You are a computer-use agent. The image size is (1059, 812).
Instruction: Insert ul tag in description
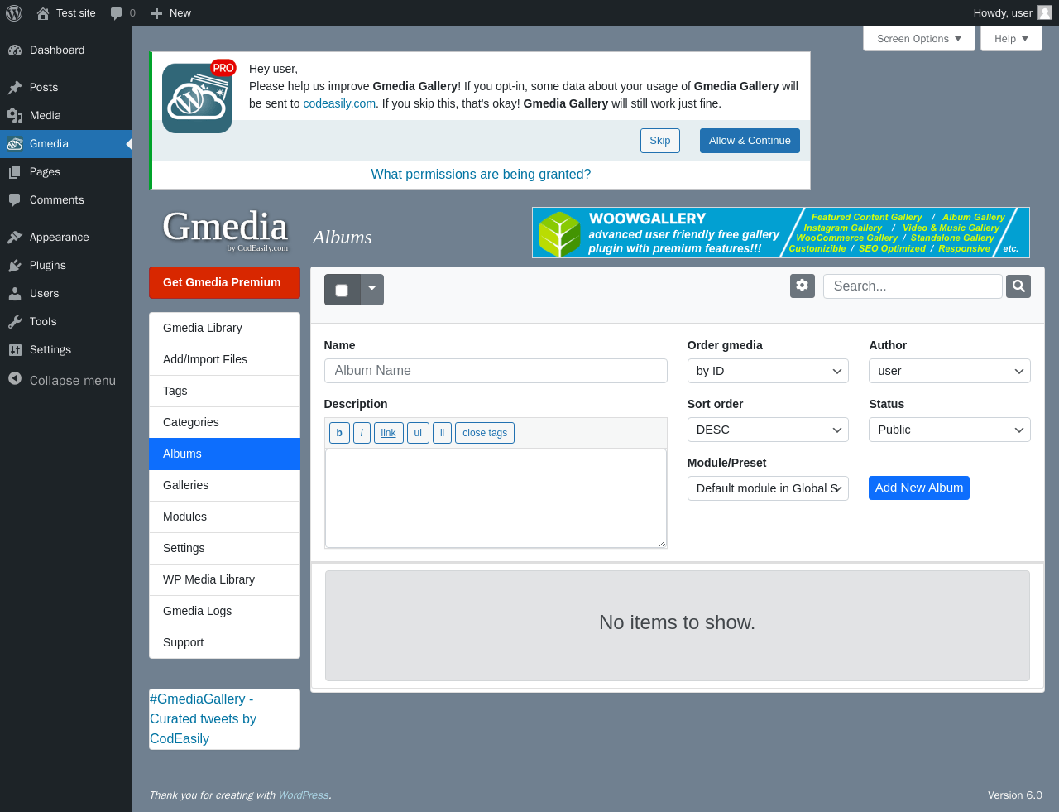(418, 433)
